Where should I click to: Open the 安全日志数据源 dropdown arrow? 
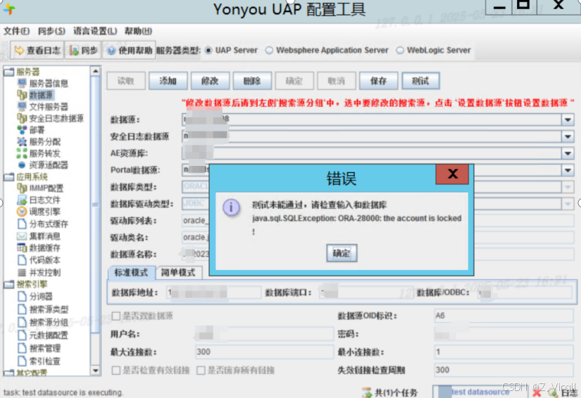pyautogui.click(x=568, y=136)
